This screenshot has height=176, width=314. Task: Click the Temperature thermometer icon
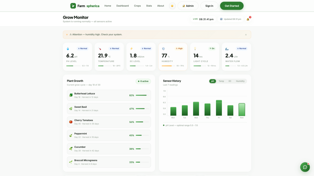coord(100,49)
